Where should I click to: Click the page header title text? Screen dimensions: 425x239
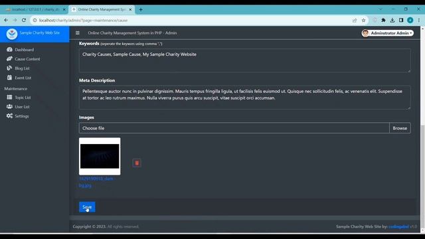tap(132, 33)
